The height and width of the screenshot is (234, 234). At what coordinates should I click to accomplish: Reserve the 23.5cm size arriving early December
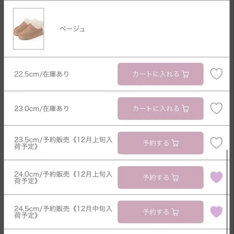pos(160,143)
